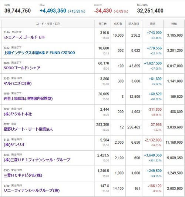Screen dimensions: 185x197
Task: Select current price 2,444 cell
Action: 105,110
